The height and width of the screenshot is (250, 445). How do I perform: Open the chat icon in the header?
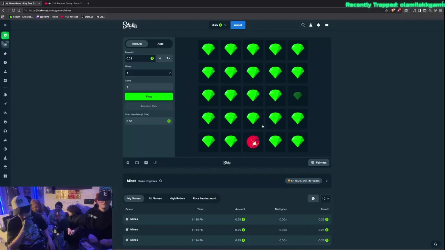(327, 25)
